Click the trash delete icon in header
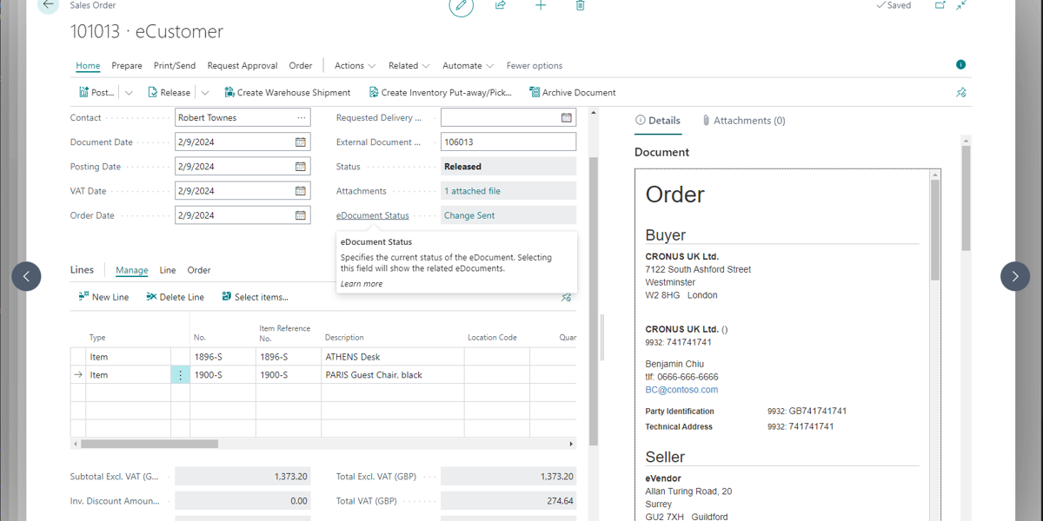This screenshot has width=1043, height=521. tap(580, 5)
